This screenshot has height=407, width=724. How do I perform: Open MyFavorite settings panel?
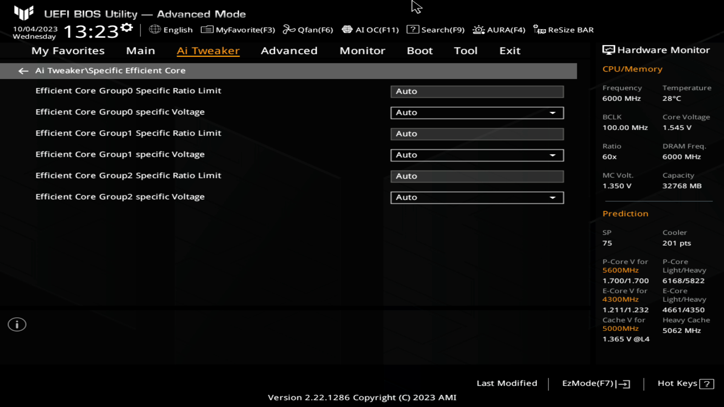pos(239,30)
